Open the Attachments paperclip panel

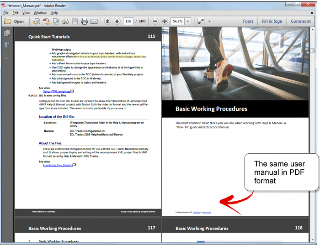7,57
